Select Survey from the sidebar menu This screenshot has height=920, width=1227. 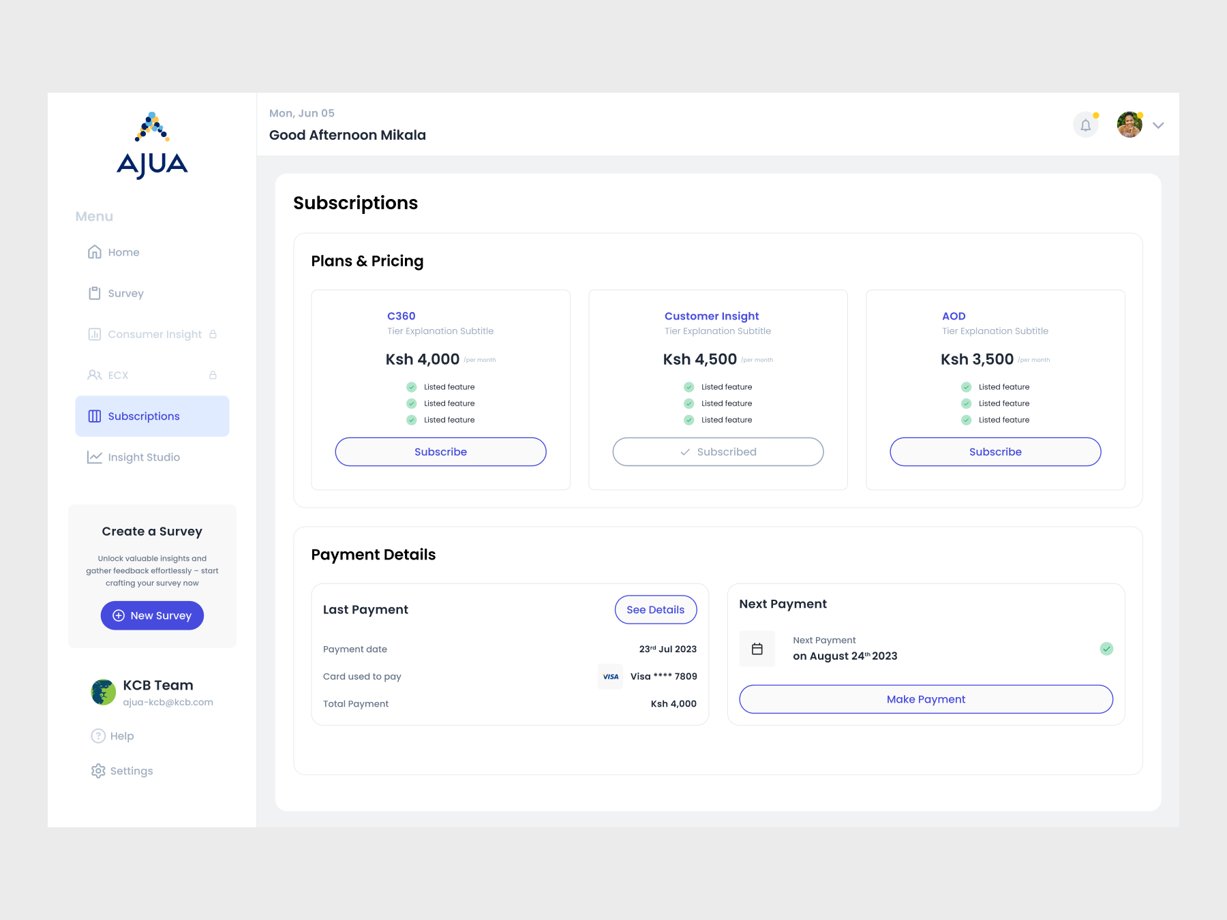pyautogui.click(x=125, y=293)
